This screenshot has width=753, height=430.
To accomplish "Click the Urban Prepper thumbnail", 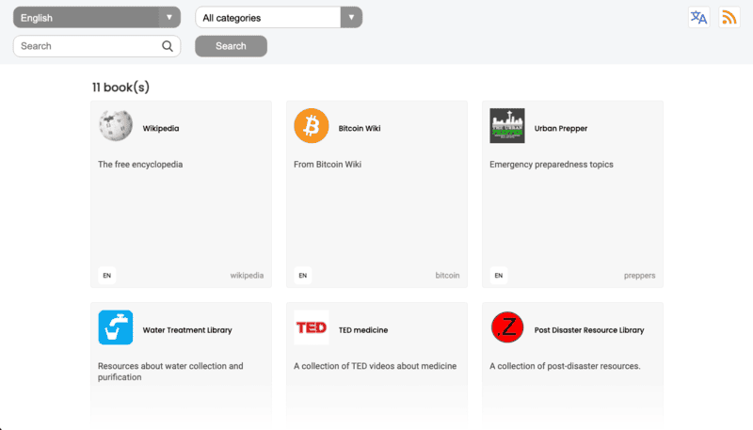I will tap(507, 126).
